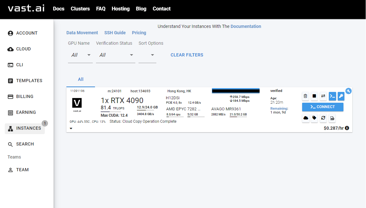Click the Team person icon in the sidebar
This screenshot has height=208, width=366.
coord(10,170)
